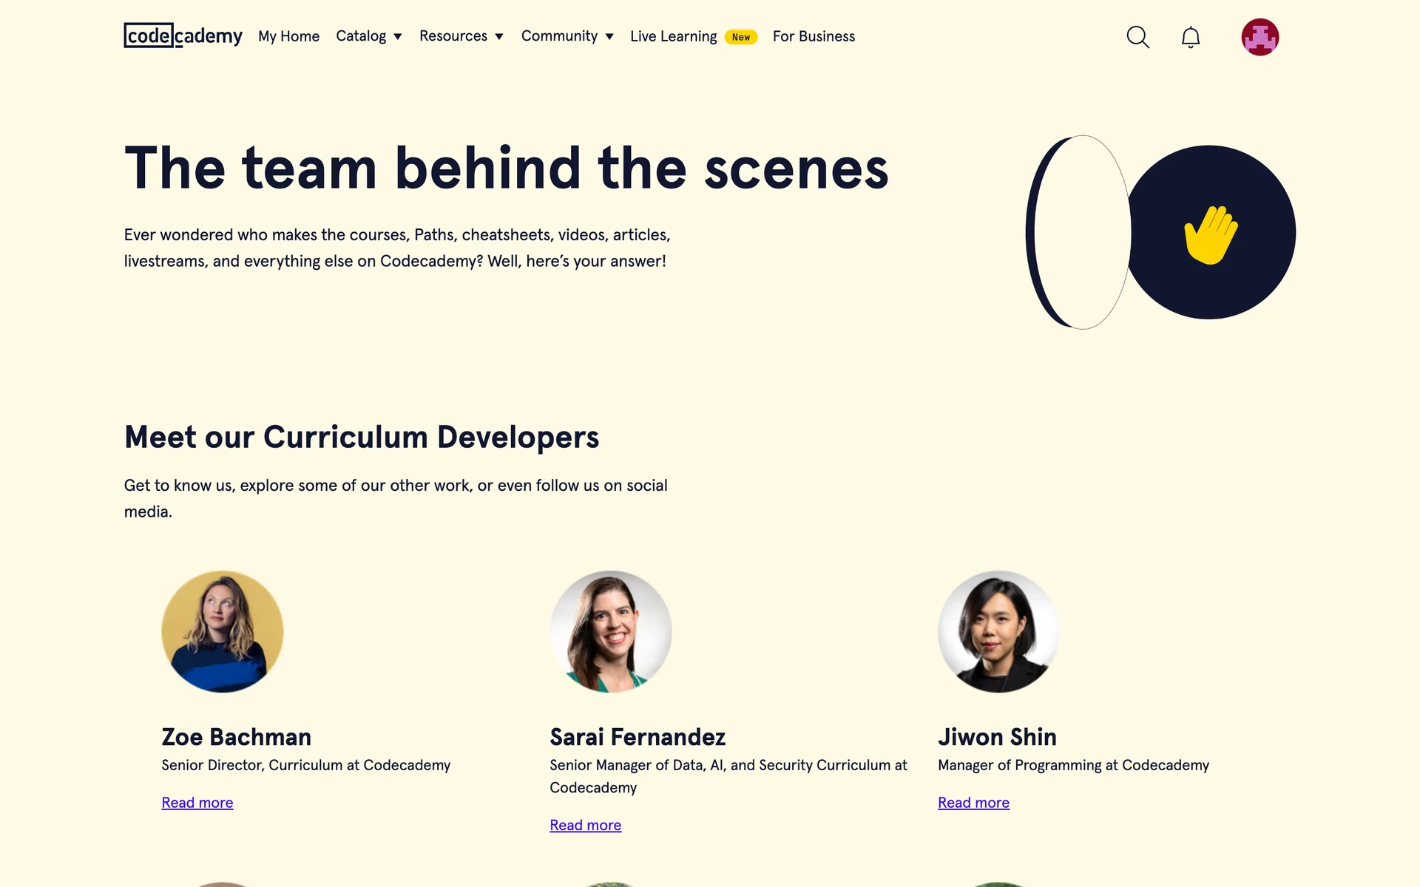The width and height of the screenshot is (1420, 887).
Task: Read more about Jiwon Shin
Action: (973, 803)
